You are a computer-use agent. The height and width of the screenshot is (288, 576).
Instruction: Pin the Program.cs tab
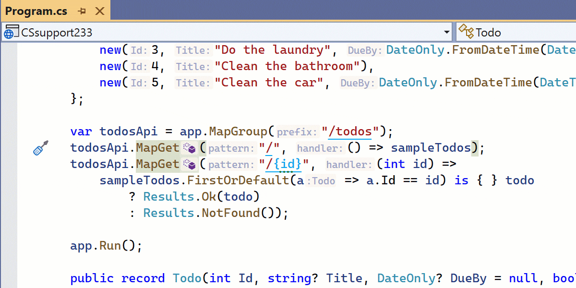[82, 11]
